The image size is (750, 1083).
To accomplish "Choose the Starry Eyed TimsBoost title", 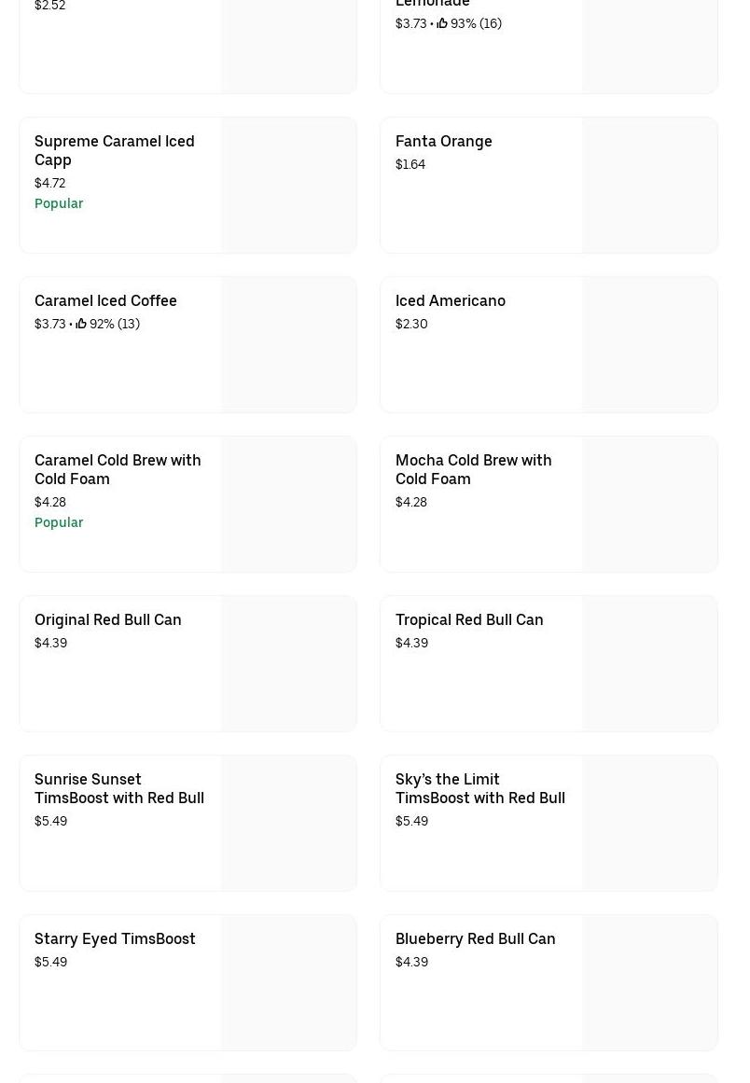I will click(x=115, y=938).
